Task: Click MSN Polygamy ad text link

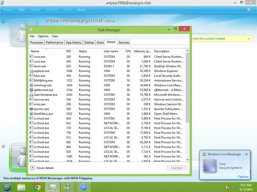Action: pyautogui.click(x=48, y=178)
